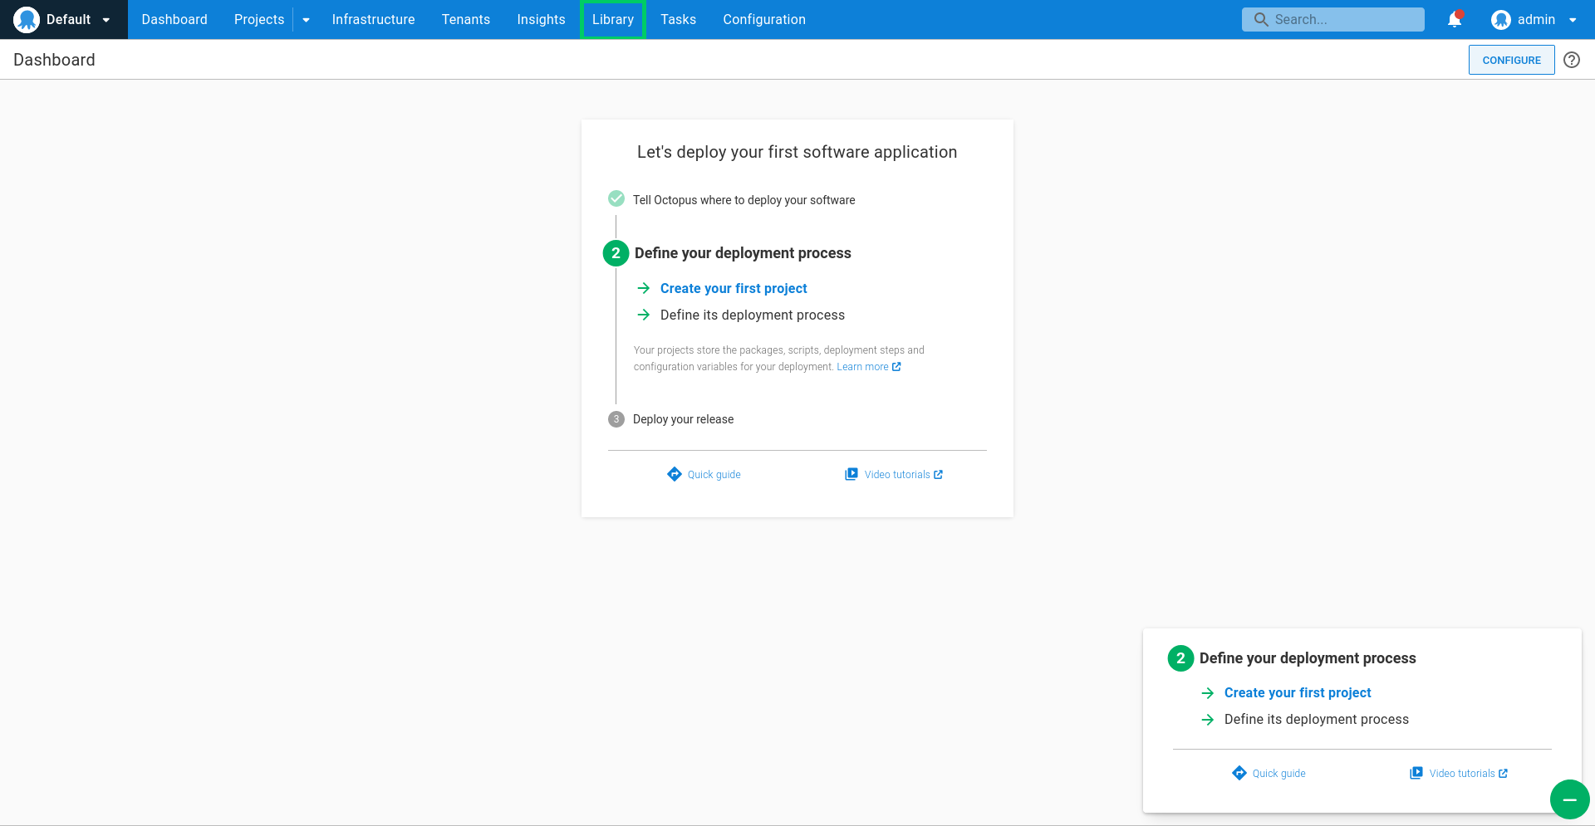Image resolution: width=1595 pixels, height=826 pixels.
Task: Click the CONFIGURE button
Action: (1511, 60)
